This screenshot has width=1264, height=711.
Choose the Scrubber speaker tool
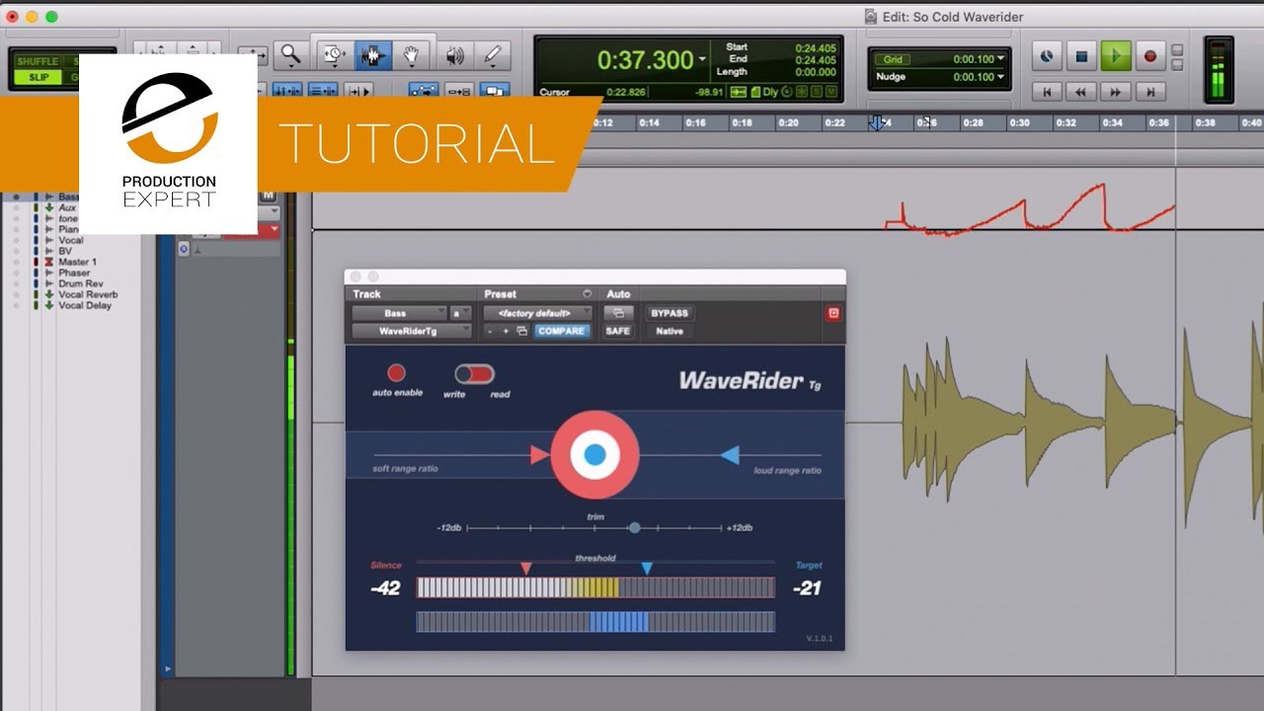coord(455,54)
